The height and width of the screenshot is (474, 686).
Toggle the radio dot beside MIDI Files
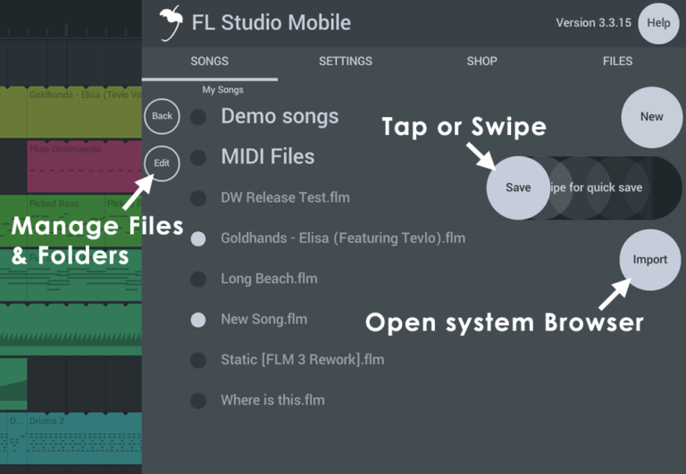198,157
